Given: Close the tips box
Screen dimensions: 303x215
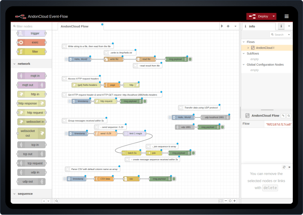Looking at the screenshot, I should [289, 167].
